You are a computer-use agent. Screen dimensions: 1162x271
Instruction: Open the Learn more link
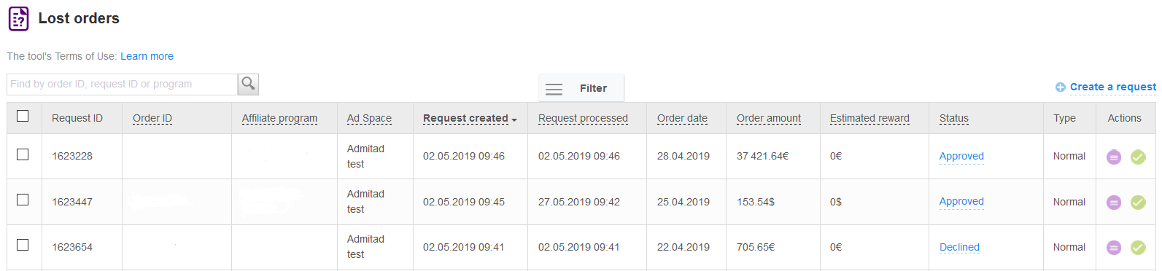pos(147,56)
